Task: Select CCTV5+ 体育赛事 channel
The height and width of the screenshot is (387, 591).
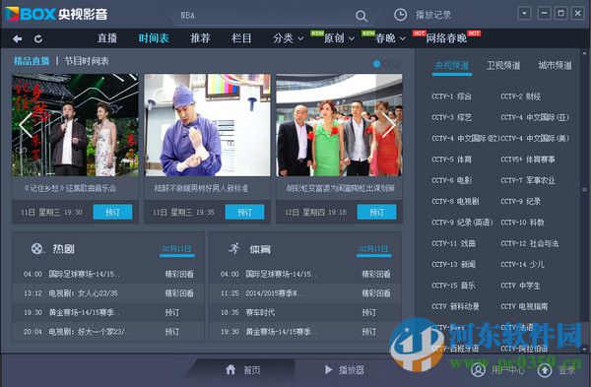Action: coord(528,160)
